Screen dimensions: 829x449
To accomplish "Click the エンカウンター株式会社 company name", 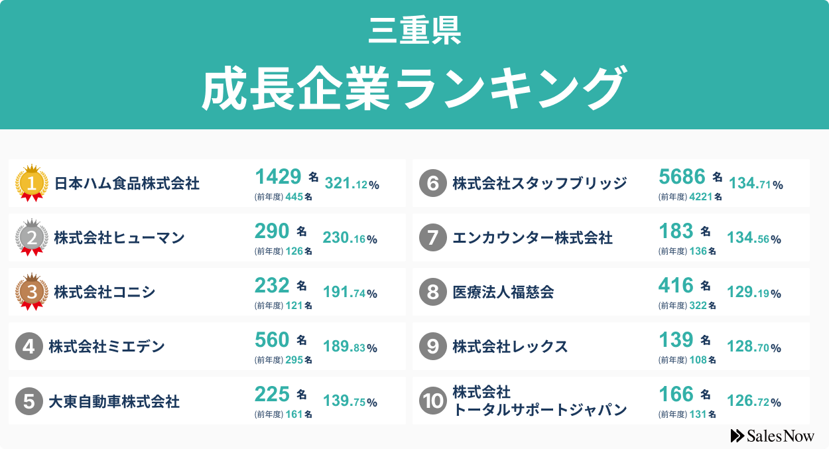I will [x=532, y=238].
